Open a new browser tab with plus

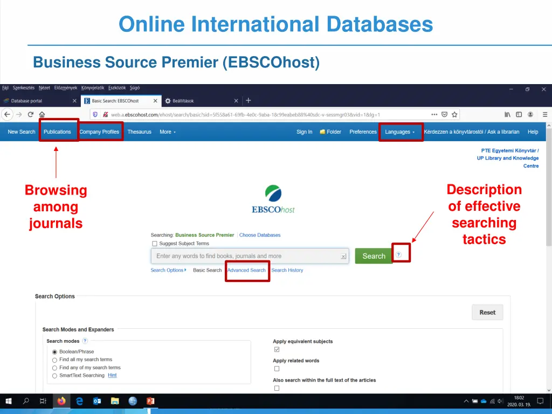pos(248,101)
